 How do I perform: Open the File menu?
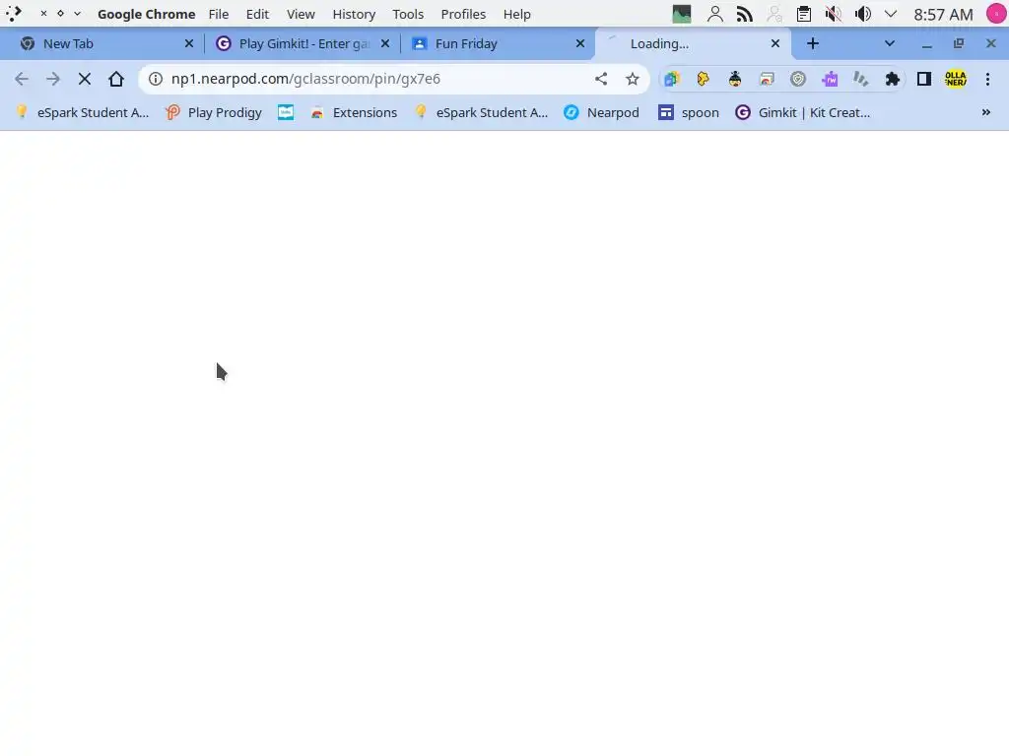click(x=219, y=14)
